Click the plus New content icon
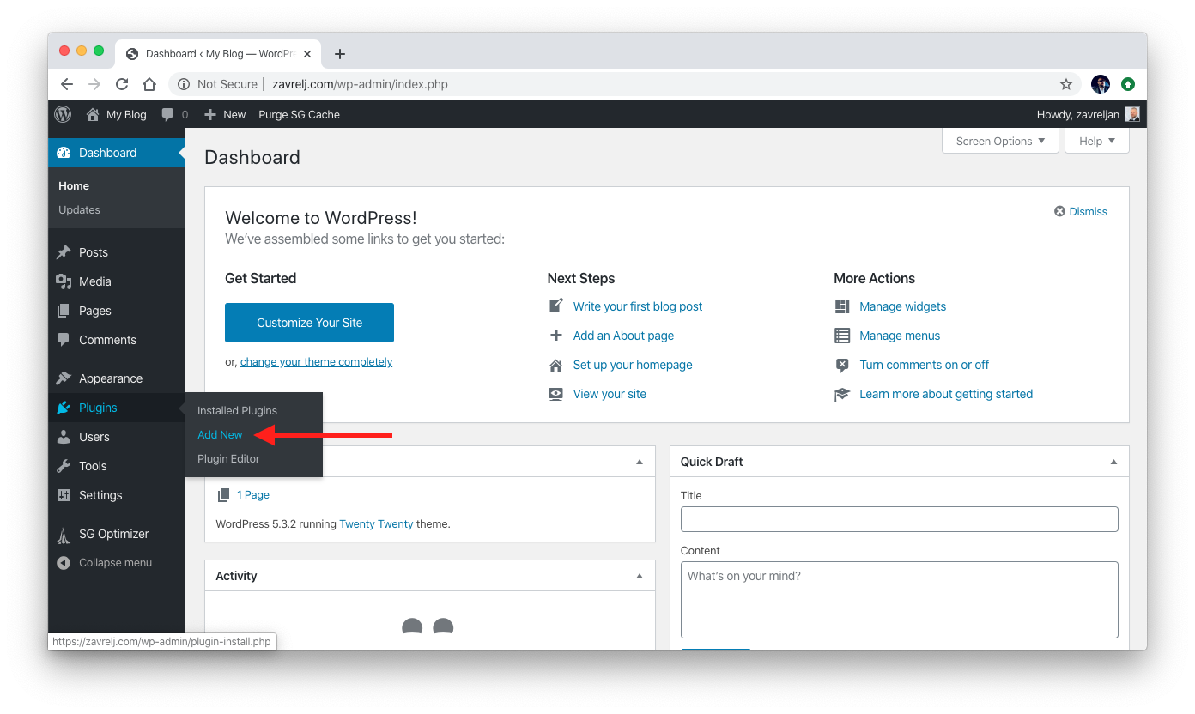 click(210, 114)
